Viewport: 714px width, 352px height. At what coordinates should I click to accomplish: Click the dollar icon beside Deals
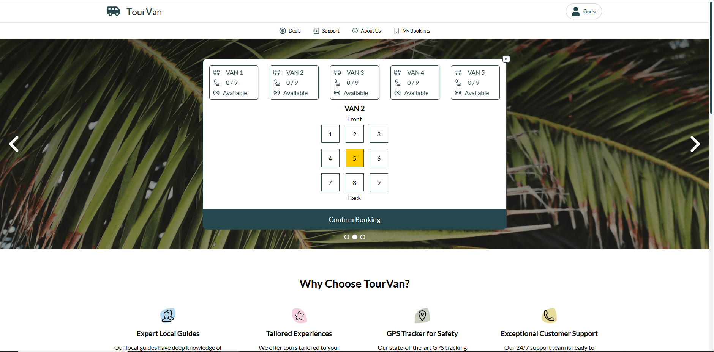pos(283,31)
